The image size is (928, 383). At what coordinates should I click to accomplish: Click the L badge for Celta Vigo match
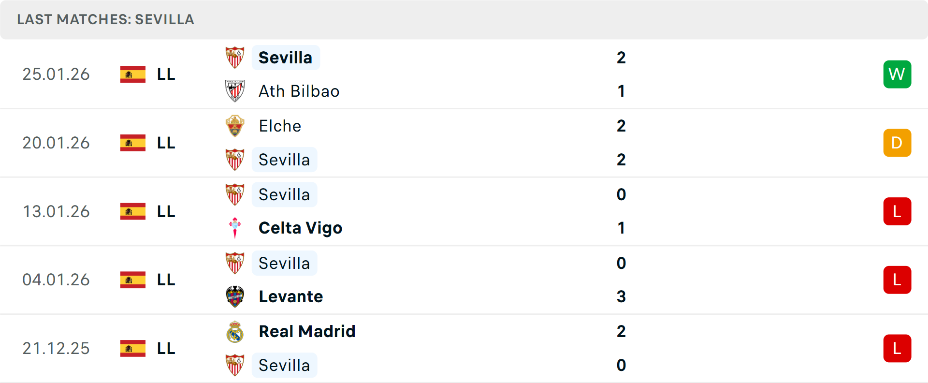tap(897, 211)
